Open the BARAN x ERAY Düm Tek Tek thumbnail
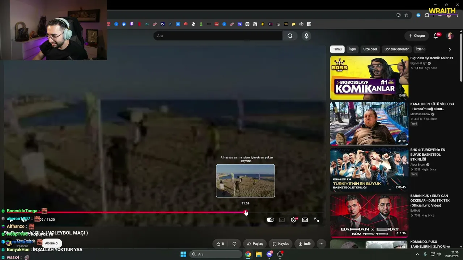463x260 pixels. point(369,215)
